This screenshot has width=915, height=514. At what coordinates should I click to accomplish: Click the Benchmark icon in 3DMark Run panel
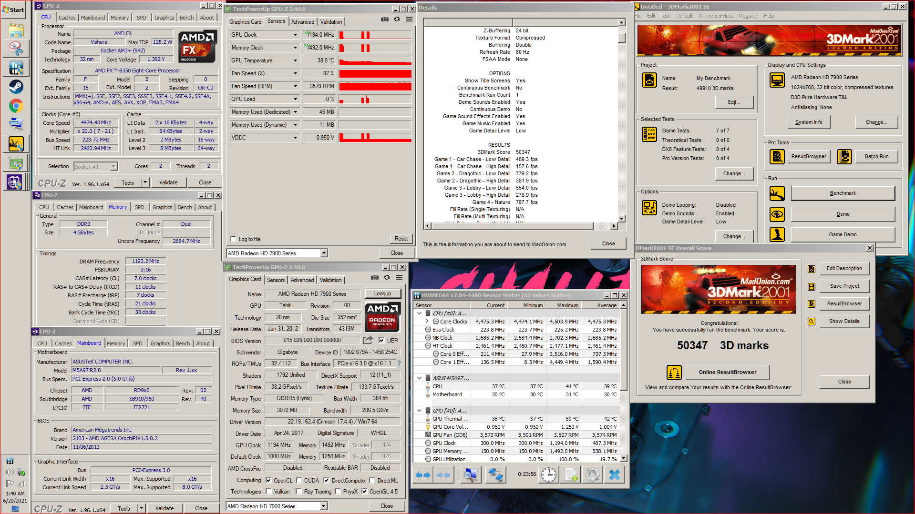tap(777, 193)
